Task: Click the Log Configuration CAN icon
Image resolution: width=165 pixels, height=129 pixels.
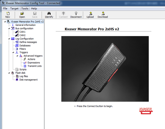Action: [x=13, y=39]
